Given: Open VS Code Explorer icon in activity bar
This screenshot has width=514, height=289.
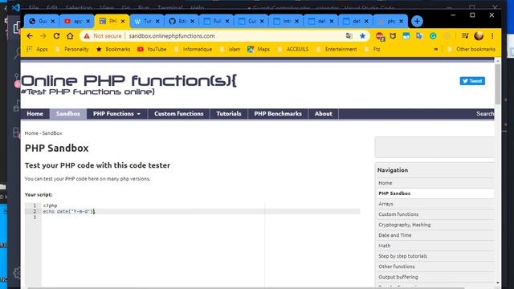Looking at the screenshot, I should tap(17, 27).
